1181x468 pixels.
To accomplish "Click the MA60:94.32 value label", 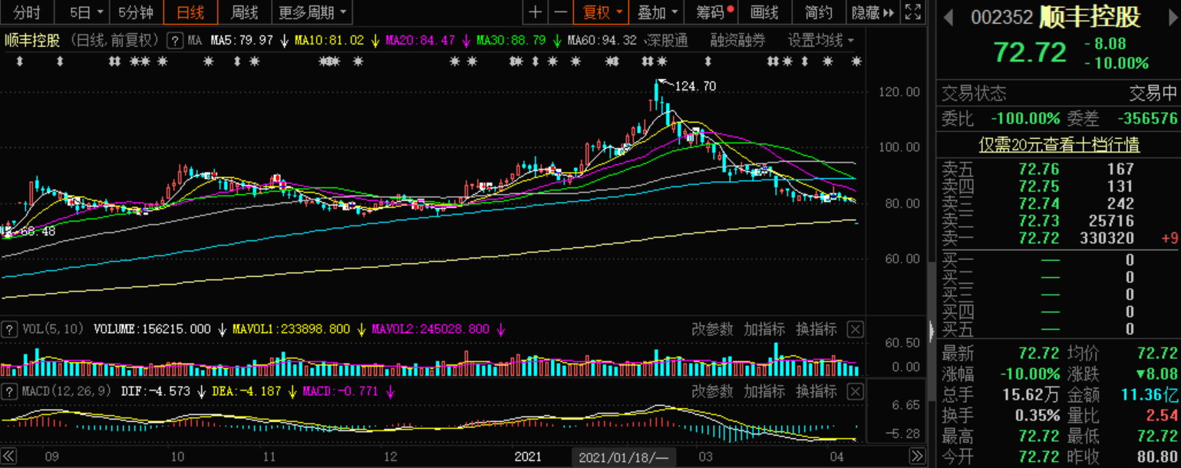I will [x=602, y=41].
